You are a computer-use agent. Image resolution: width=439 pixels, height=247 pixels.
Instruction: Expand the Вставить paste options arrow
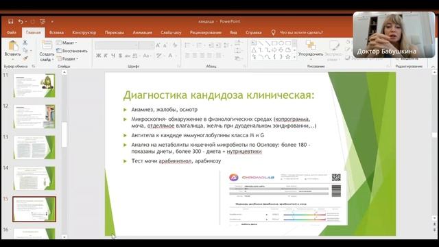pos(12,60)
